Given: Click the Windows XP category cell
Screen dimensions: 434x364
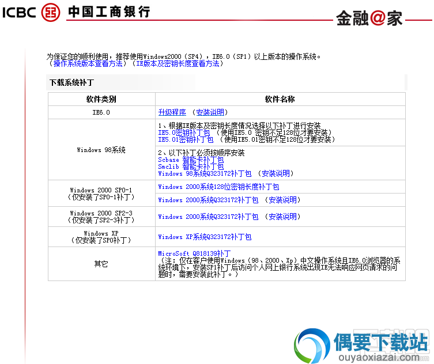Looking at the screenshot, I should pos(101,237).
